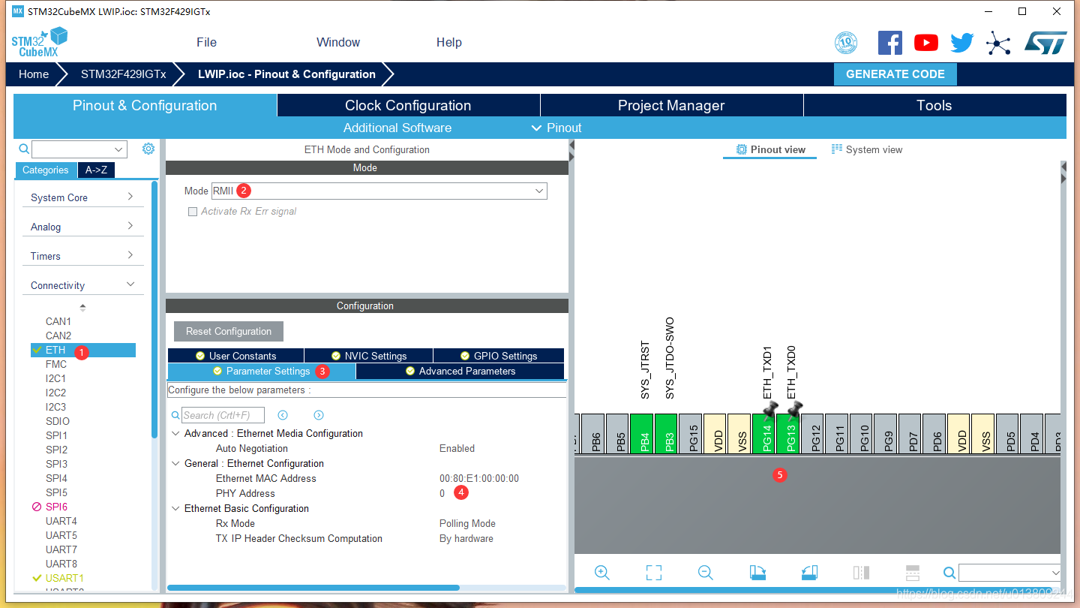Expand the Timers category

coord(82,256)
